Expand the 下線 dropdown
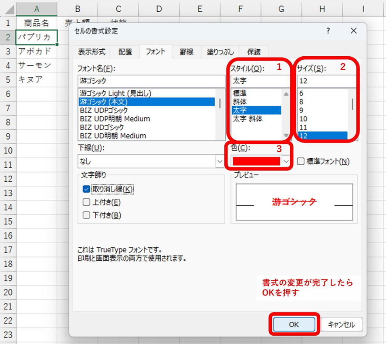Screen dimensions: 386x344 (220, 161)
